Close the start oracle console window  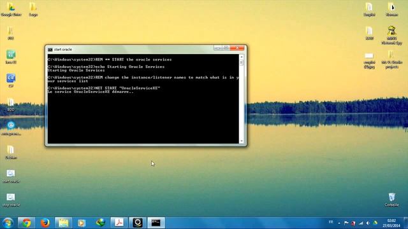237,48
